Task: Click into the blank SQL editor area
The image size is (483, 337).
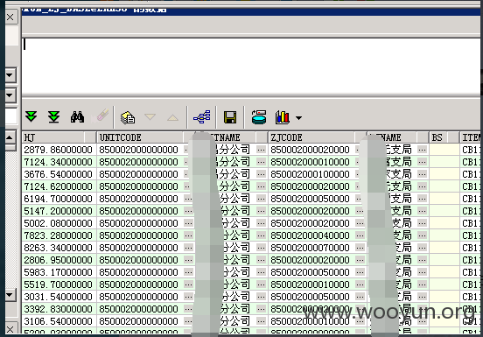Action: [252, 66]
